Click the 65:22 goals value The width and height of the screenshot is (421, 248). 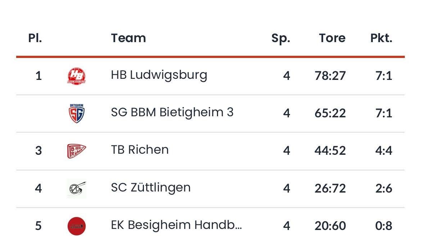330,113
